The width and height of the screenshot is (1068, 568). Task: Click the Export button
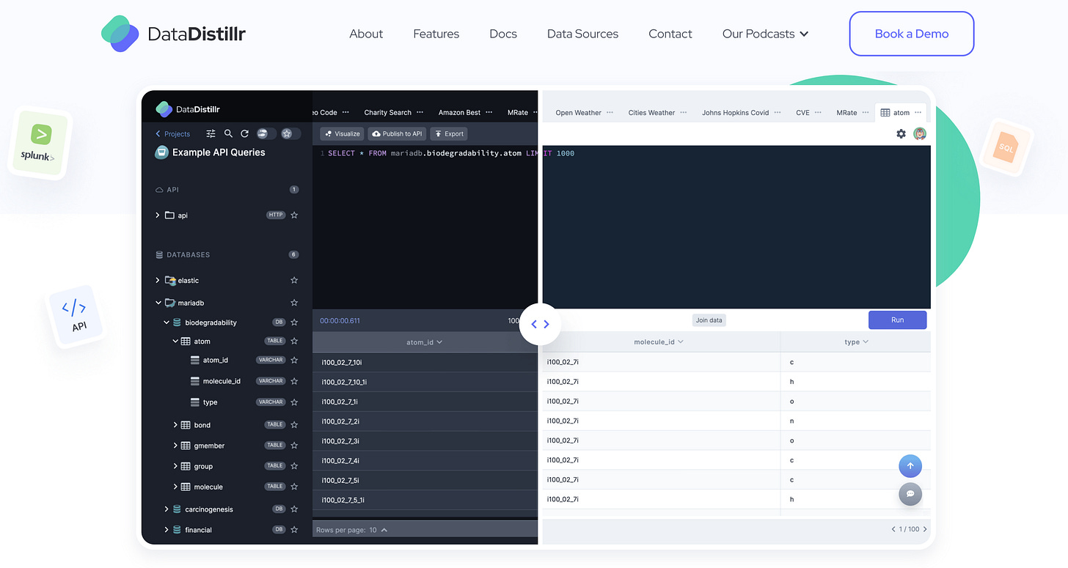[x=449, y=133]
